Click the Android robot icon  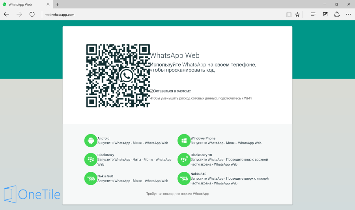click(x=91, y=140)
